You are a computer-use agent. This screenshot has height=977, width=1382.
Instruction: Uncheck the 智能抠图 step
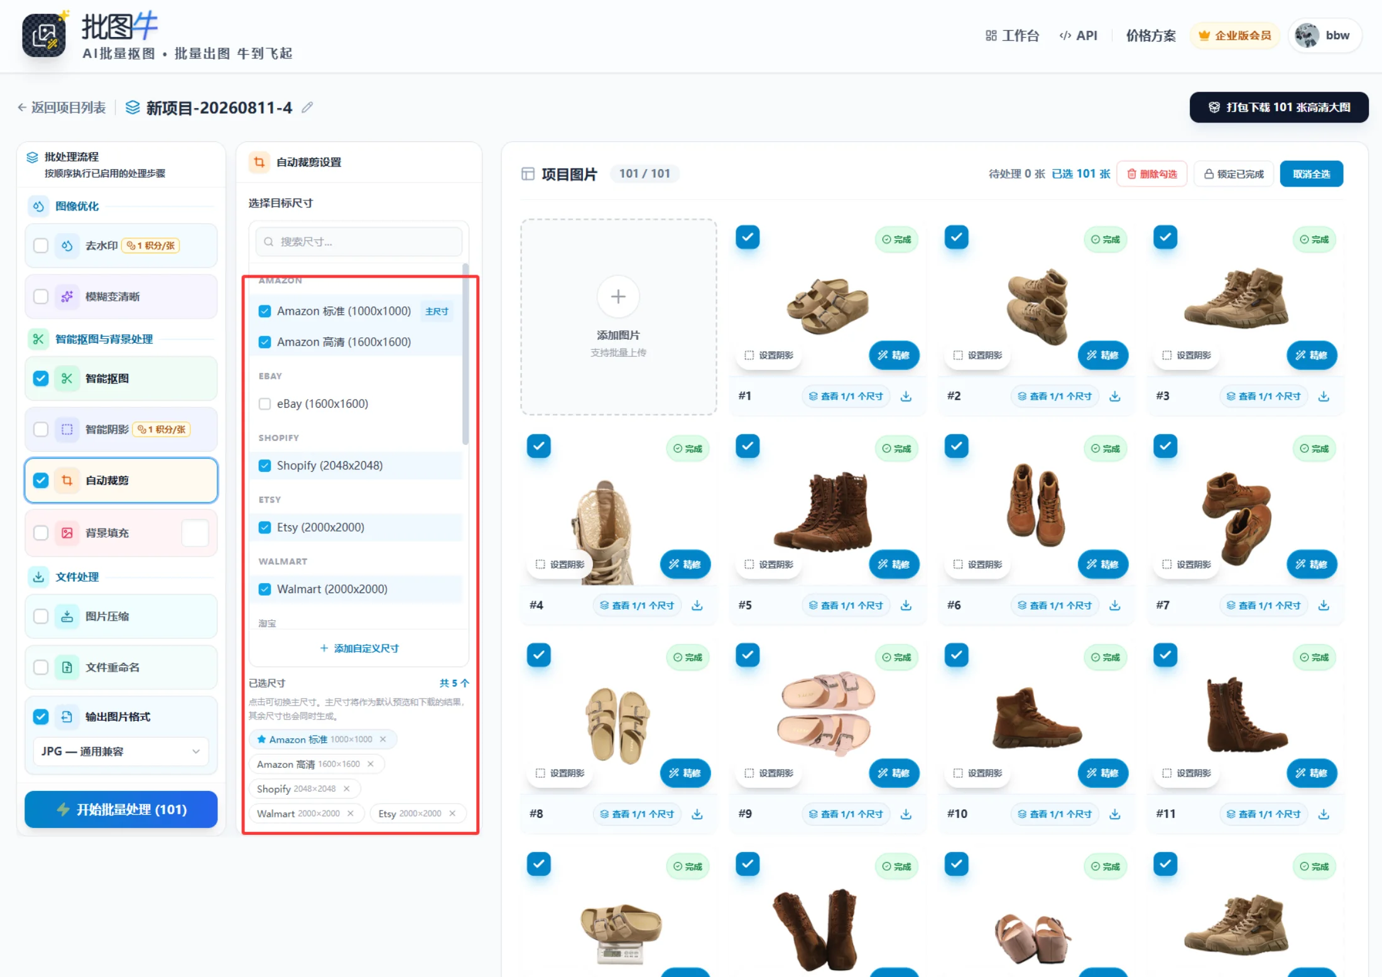click(41, 378)
